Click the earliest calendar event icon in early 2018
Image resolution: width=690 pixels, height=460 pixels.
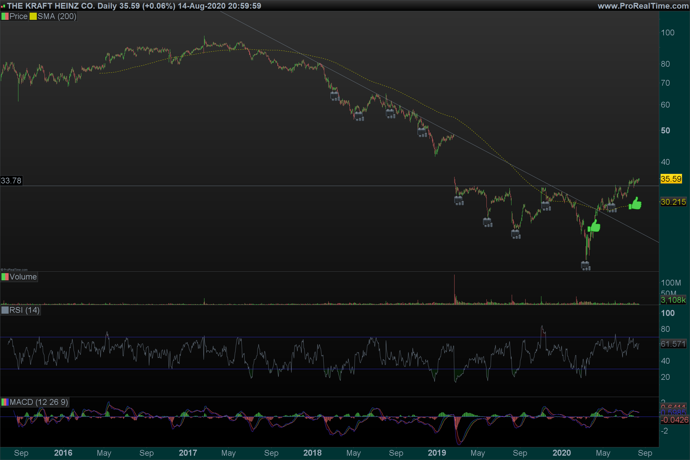tap(335, 96)
